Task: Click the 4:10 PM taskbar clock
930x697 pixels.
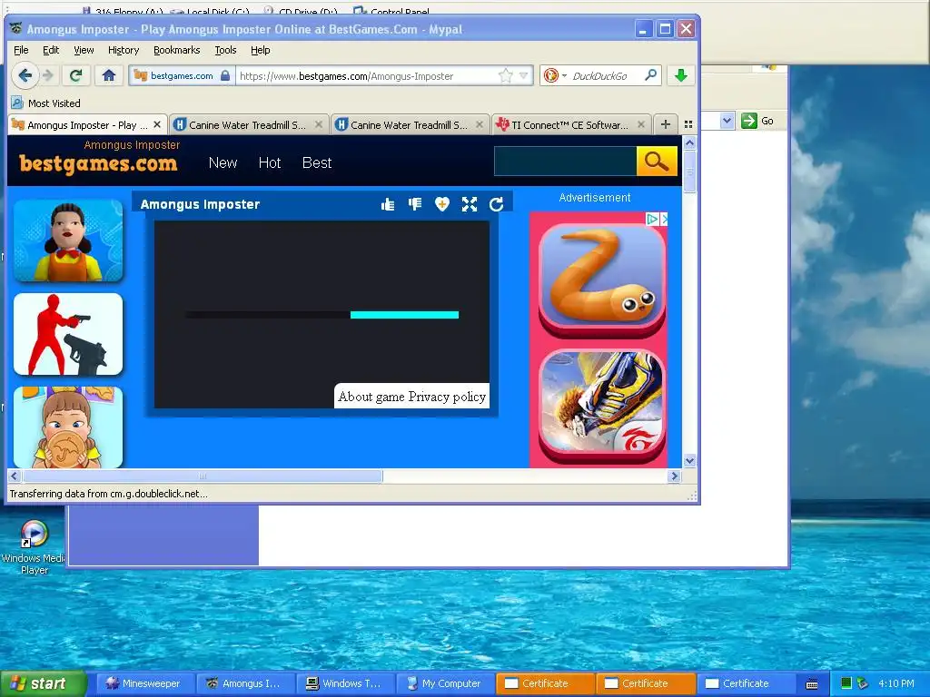Action: click(x=895, y=683)
